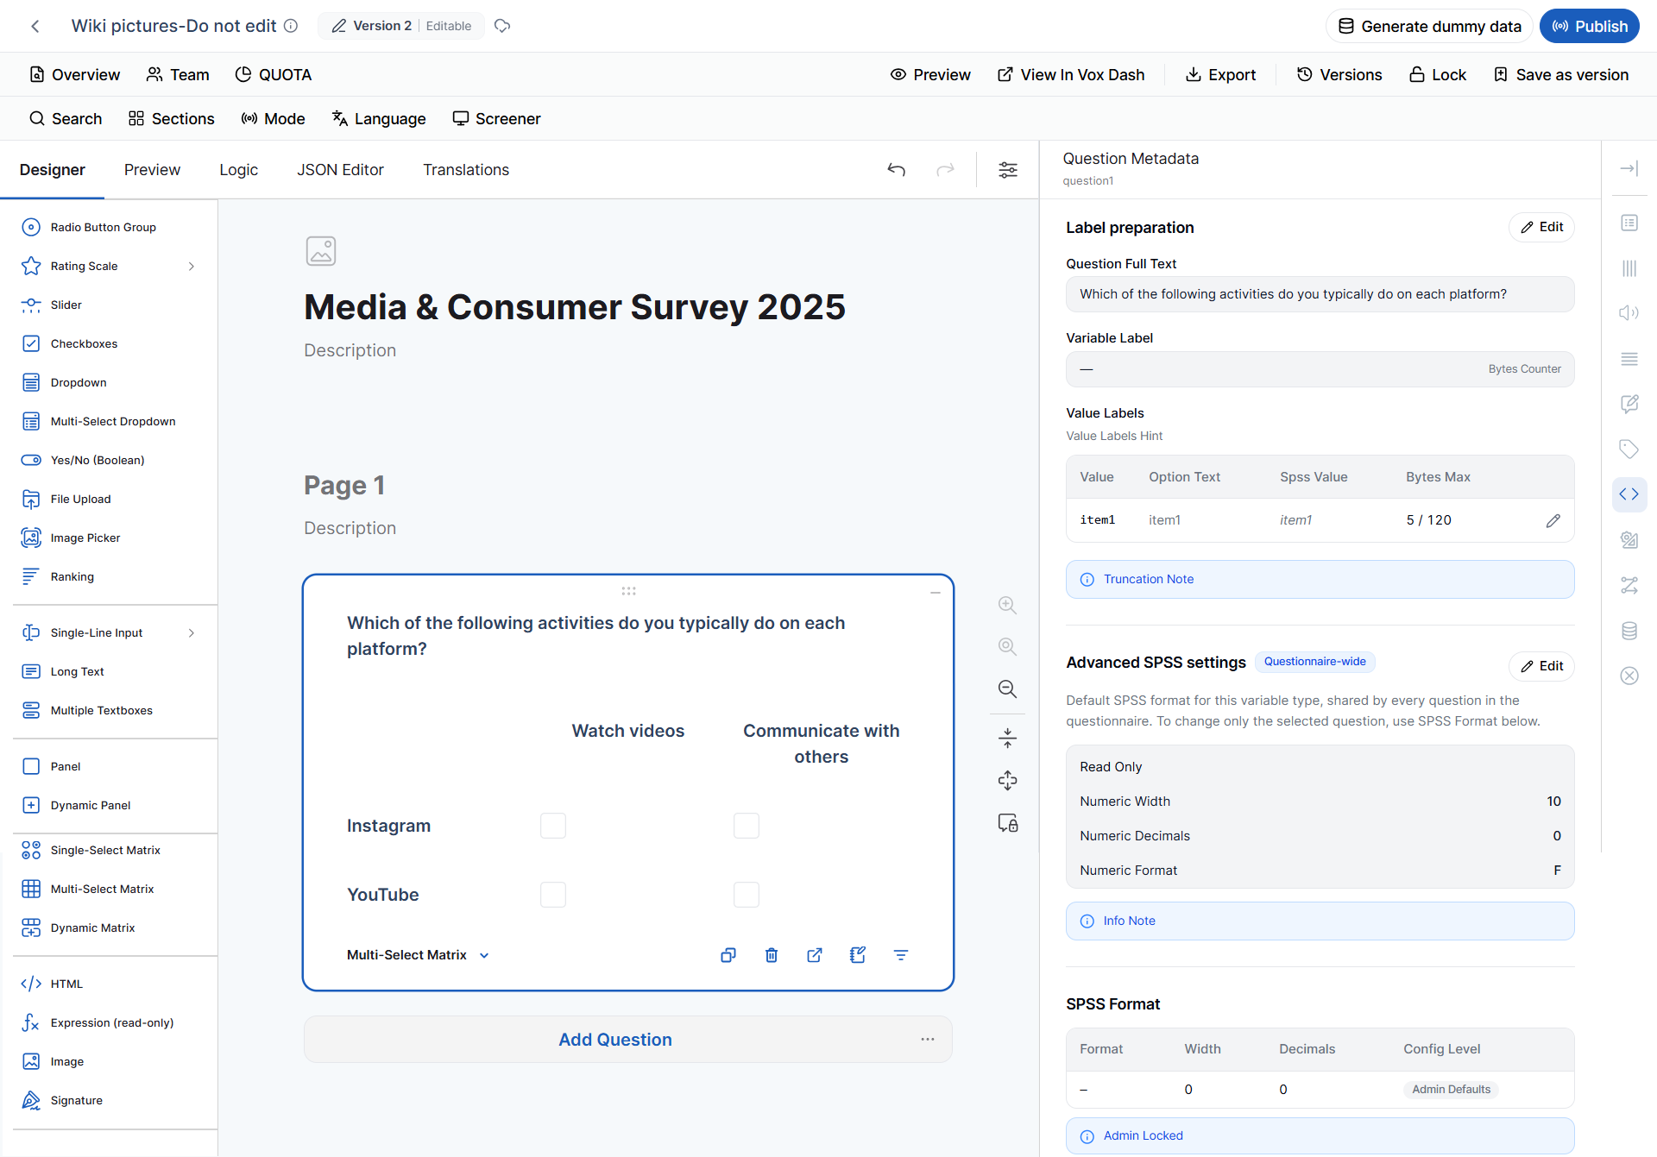
Task: Click Edit in Advanced SPSS settings
Action: (x=1541, y=666)
